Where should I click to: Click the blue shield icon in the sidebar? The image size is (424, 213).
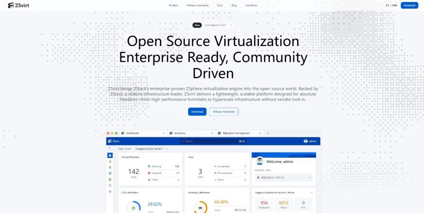tap(110, 173)
